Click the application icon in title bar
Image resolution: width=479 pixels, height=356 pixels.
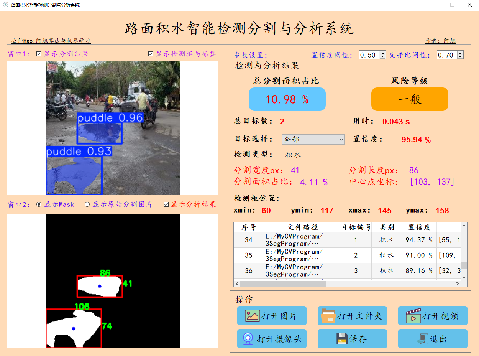click(x=5, y=5)
